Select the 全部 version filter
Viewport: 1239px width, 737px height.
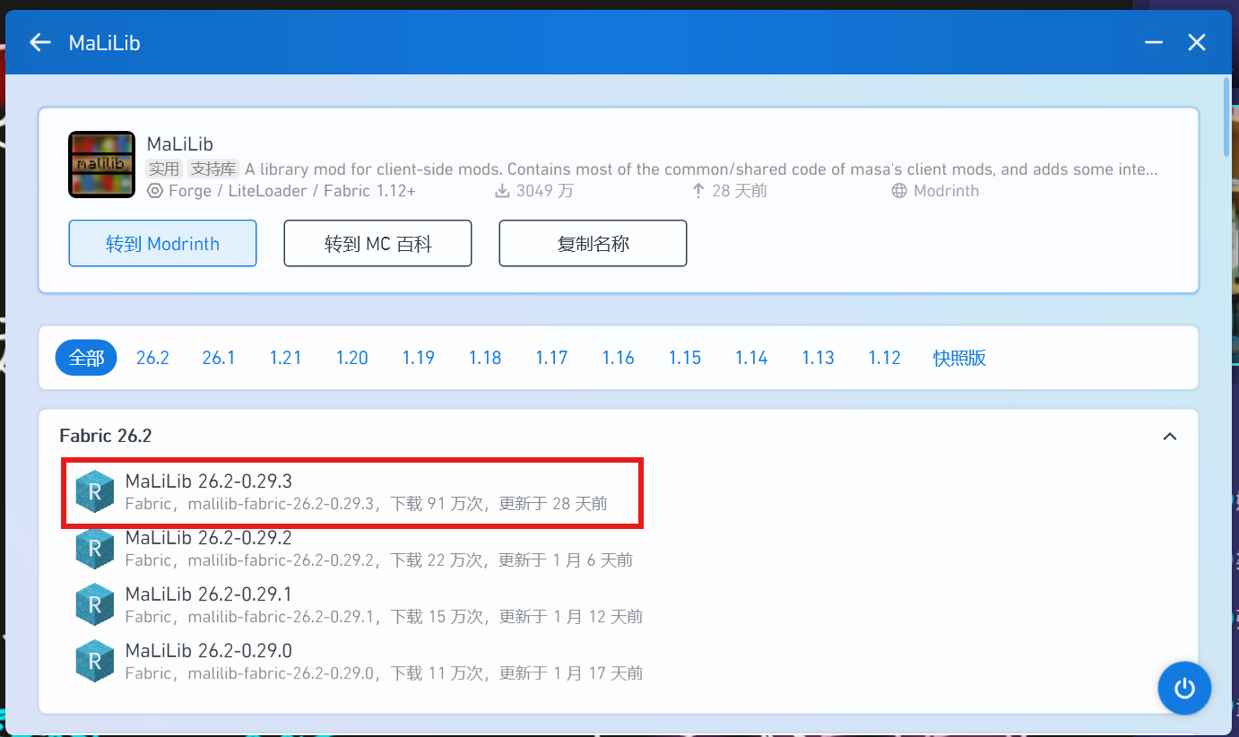tap(86, 358)
